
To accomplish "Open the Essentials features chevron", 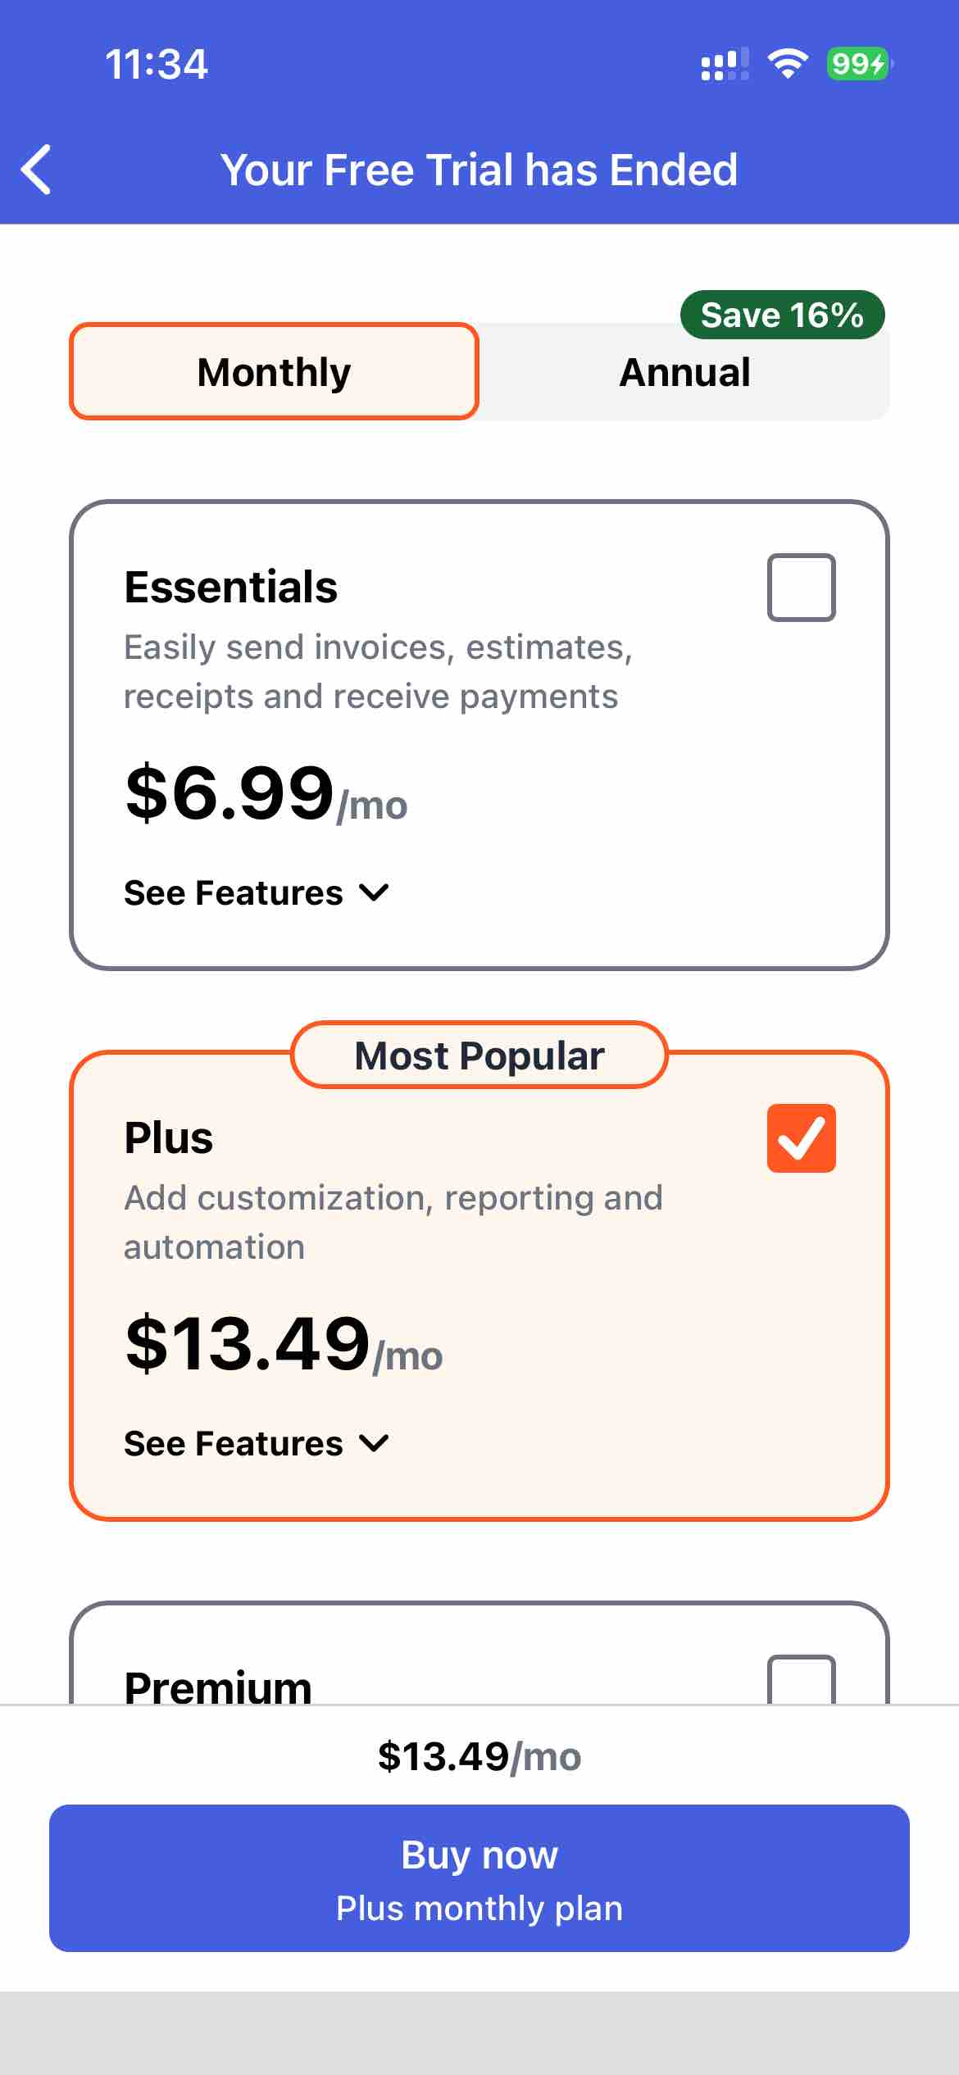I will pos(373,892).
